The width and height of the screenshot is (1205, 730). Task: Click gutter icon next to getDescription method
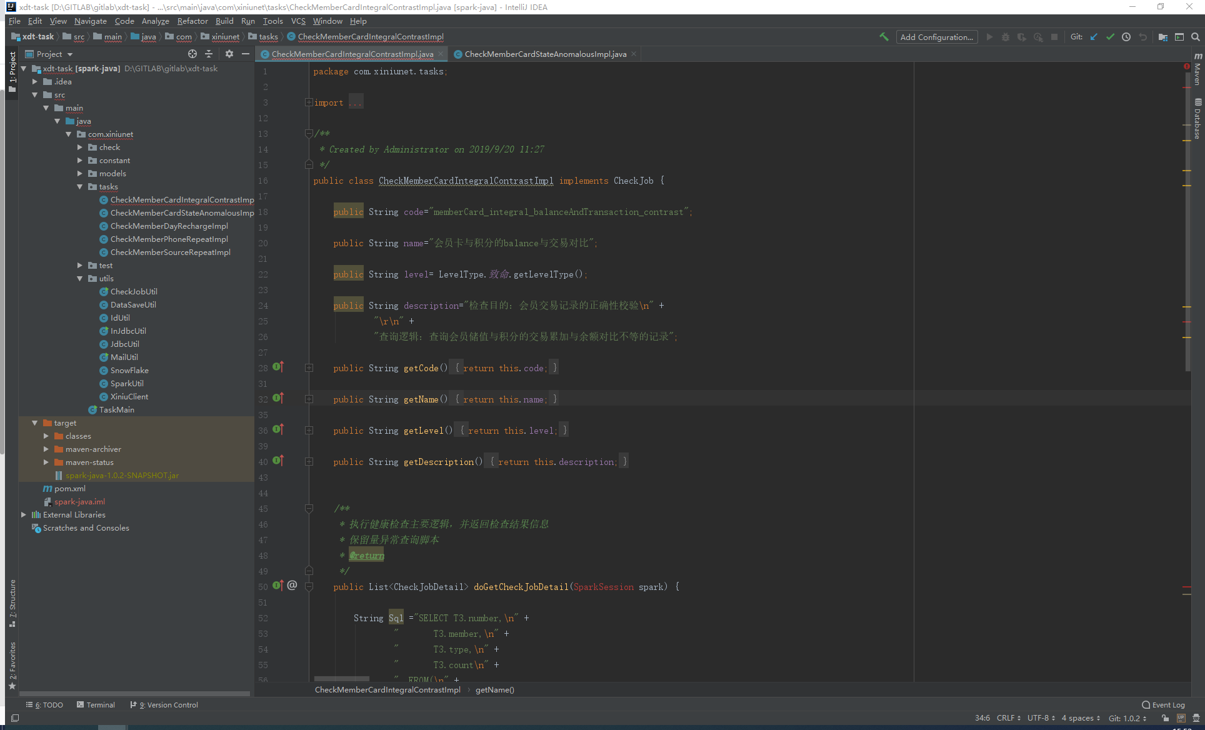(x=278, y=461)
